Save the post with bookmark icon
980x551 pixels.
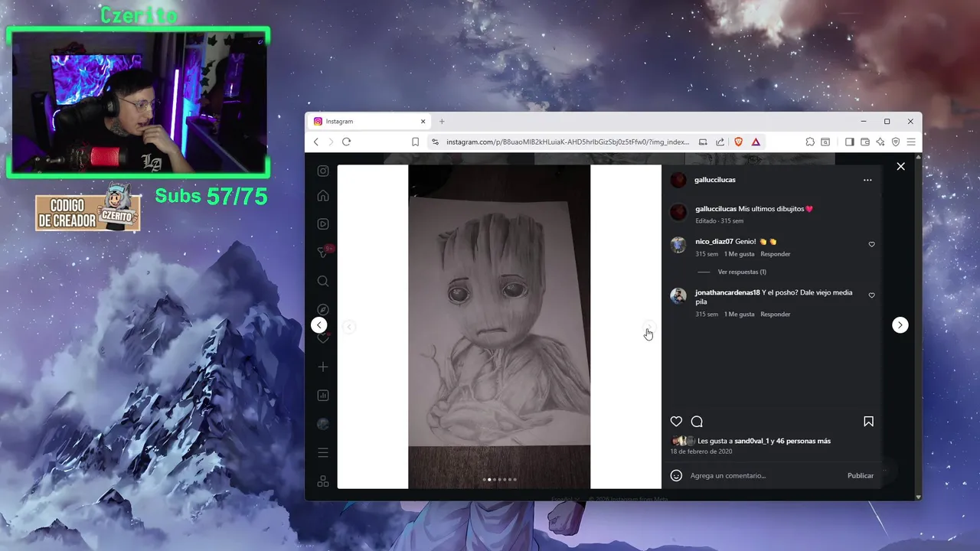pyautogui.click(x=868, y=422)
